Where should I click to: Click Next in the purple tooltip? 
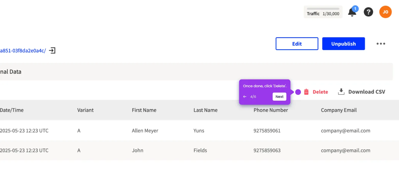tap(279, 97)
